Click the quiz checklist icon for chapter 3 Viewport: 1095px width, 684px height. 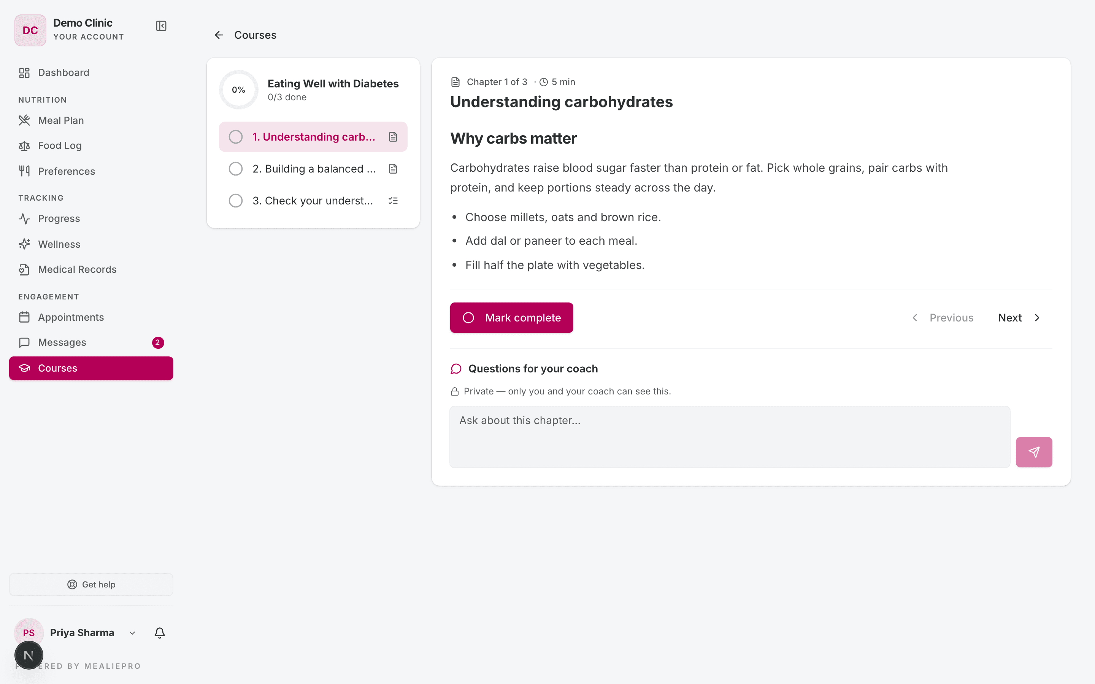(393, 200)
